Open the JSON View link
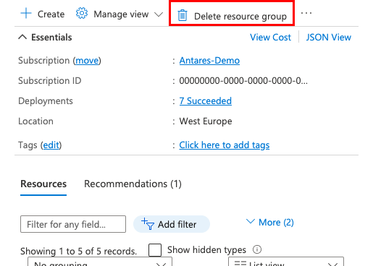 click(328, 38)
